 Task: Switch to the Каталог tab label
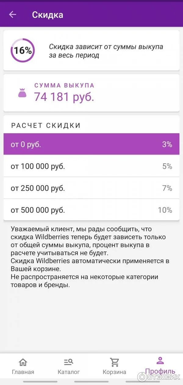pos(69,372)
